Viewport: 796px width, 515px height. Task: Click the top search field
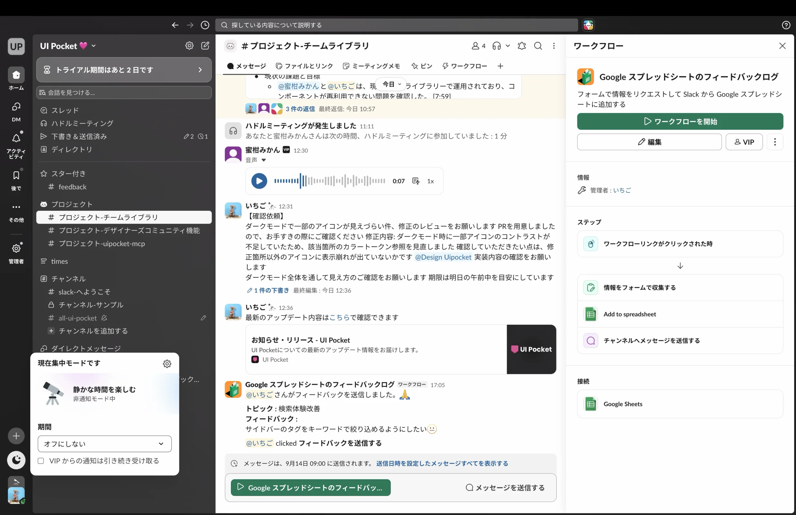[x=396, y=25]
